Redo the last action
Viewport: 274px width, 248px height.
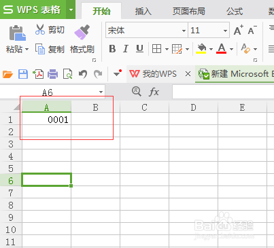(98, 74)
